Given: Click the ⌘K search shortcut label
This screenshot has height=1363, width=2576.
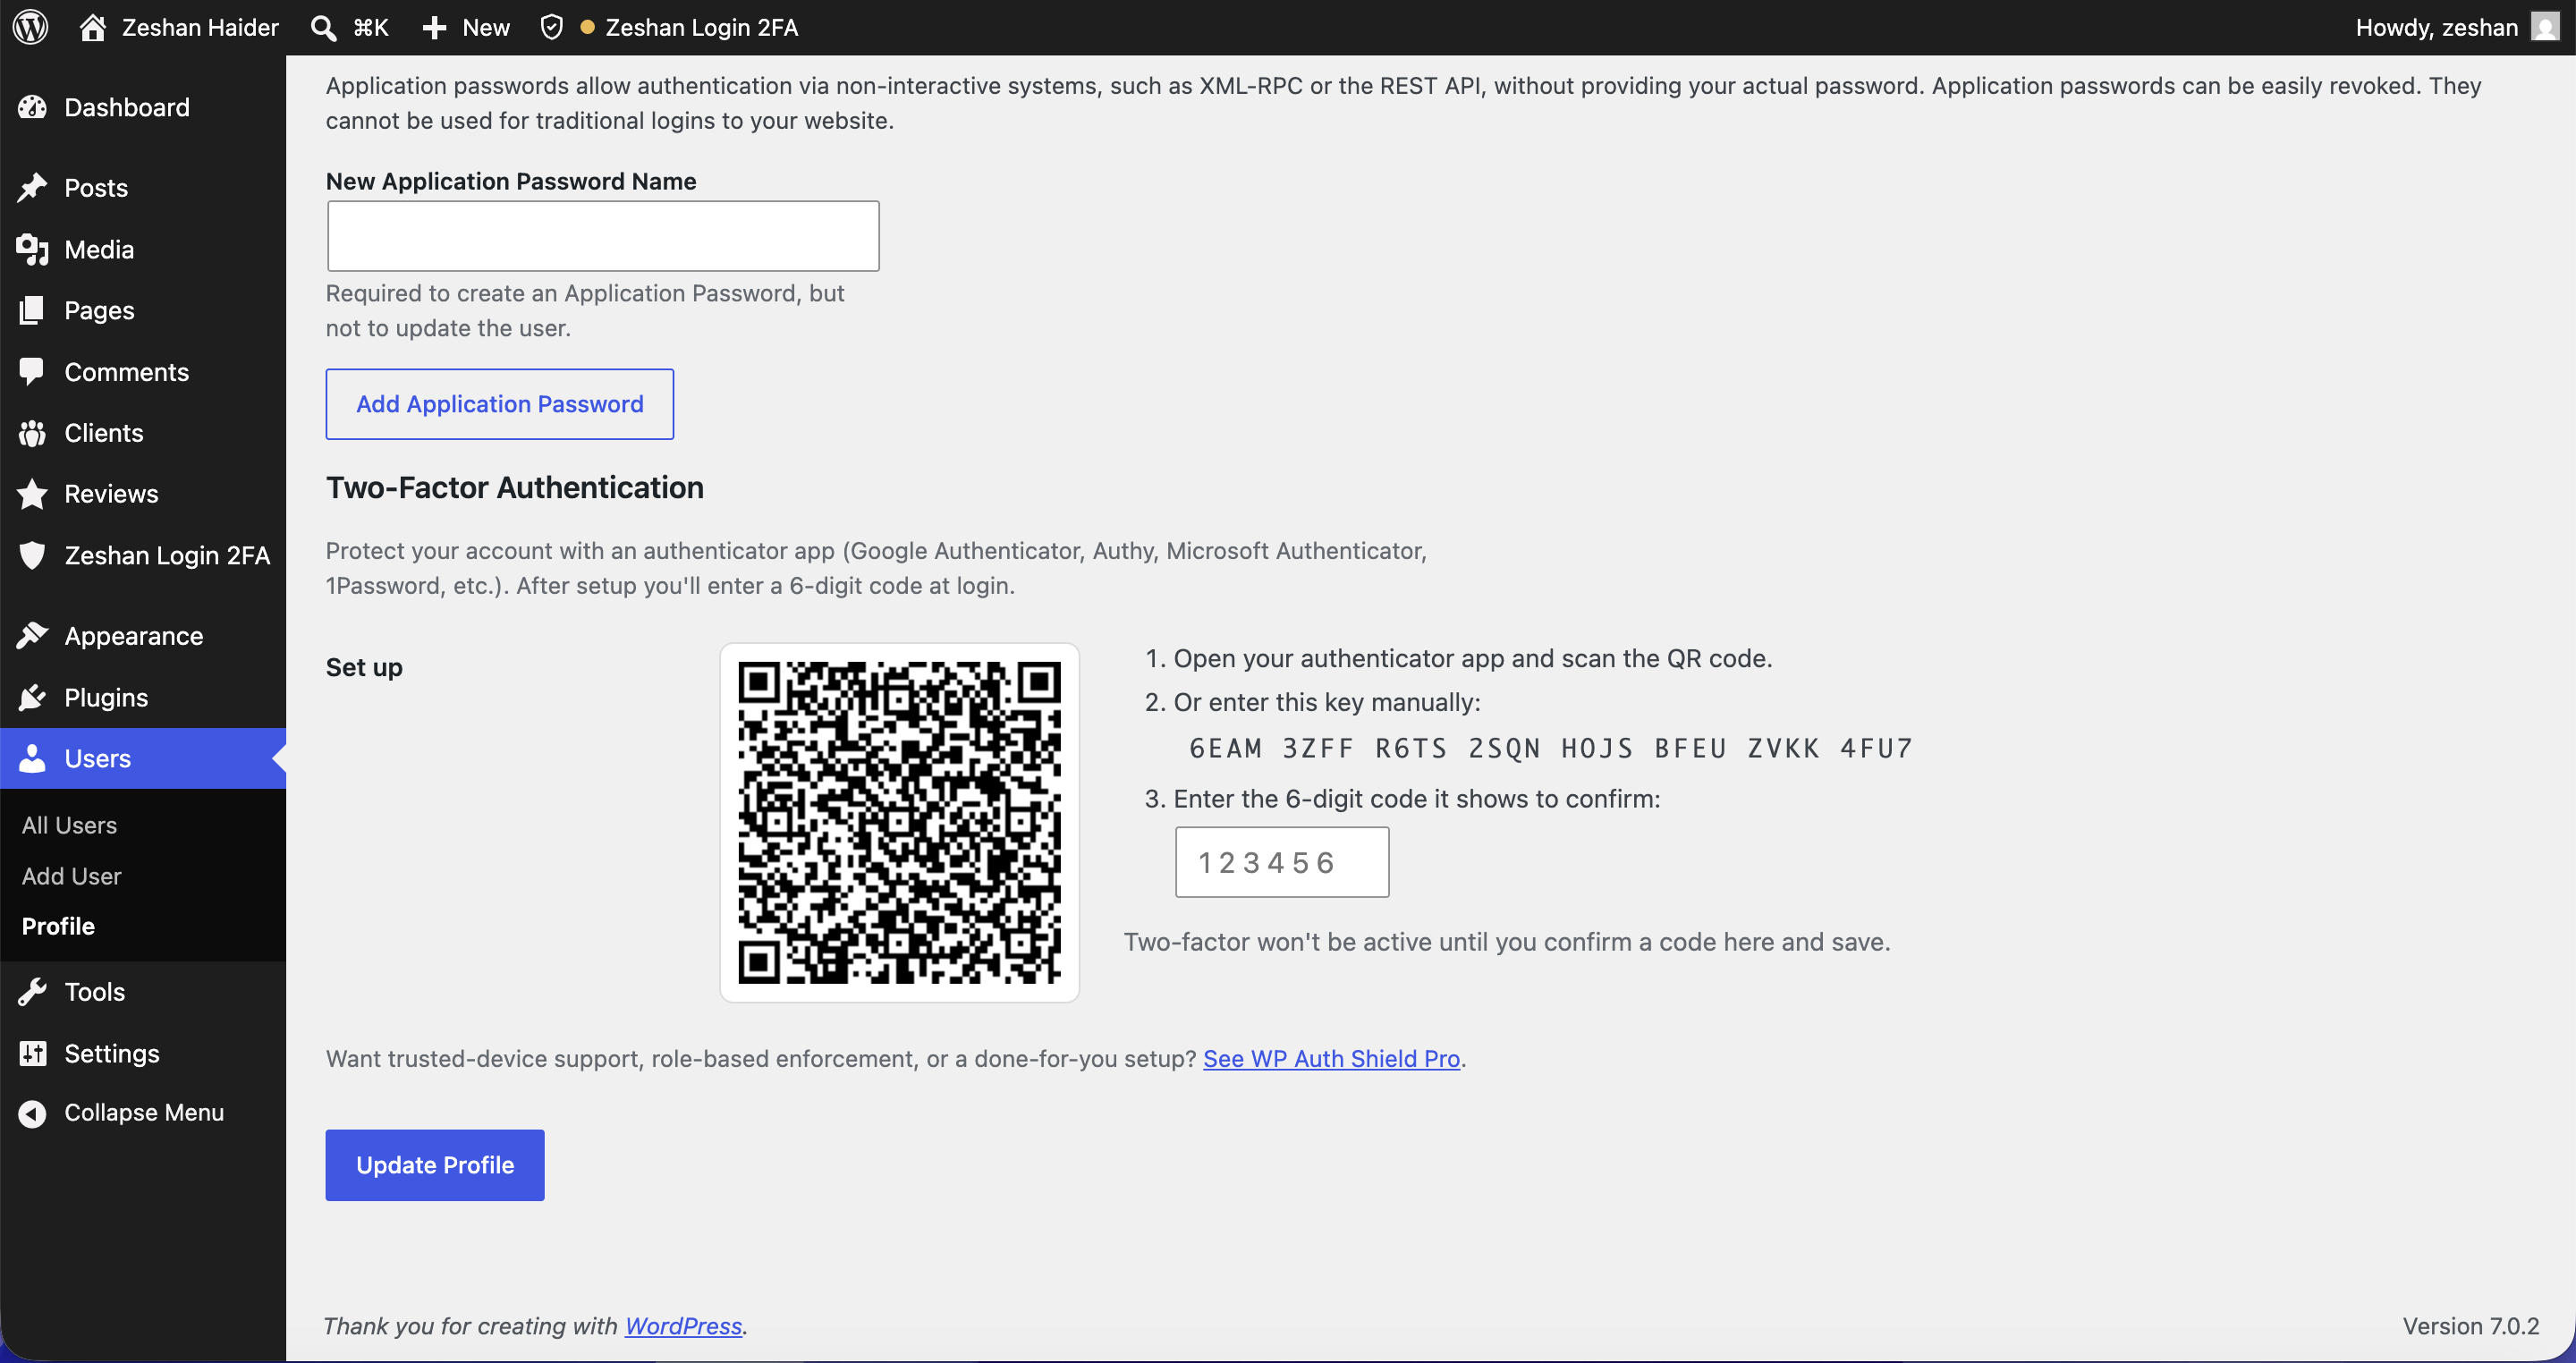Looking at the screenshot, I should tap(370, 28).
